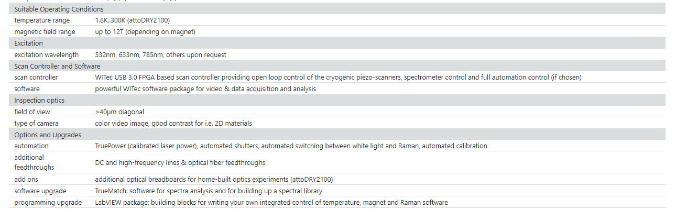676x210 pixels.
Task: Click the type of camera row label
Action: coord(36,124)
